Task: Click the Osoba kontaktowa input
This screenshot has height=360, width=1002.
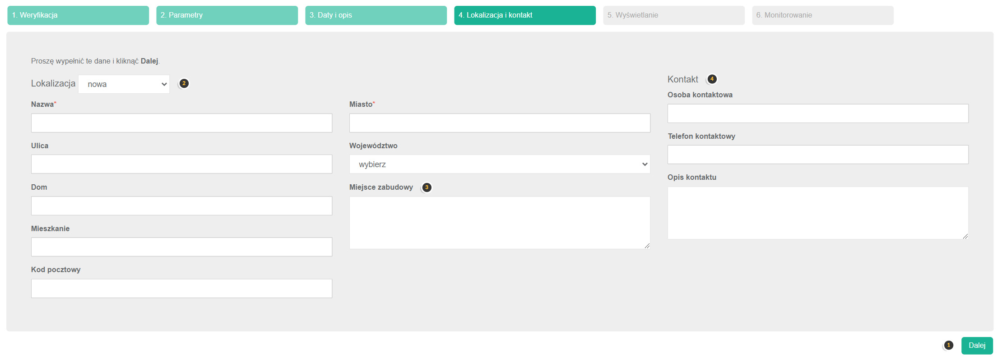Action: (818, 114)
